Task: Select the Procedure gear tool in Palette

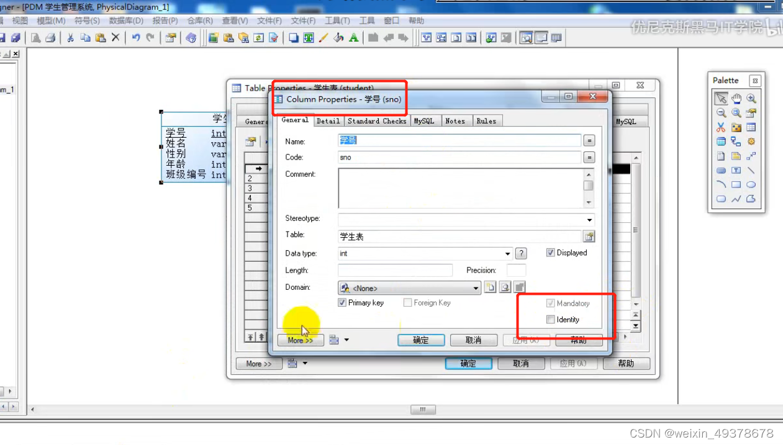Action: (x=751, y=142)
